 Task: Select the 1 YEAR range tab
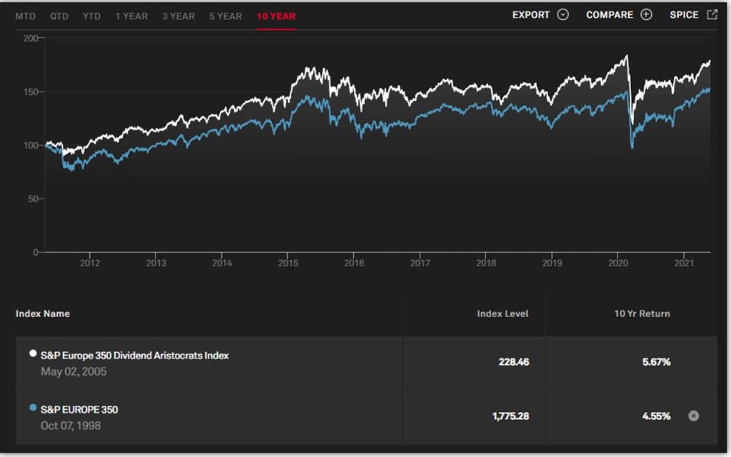coord(131,16)
